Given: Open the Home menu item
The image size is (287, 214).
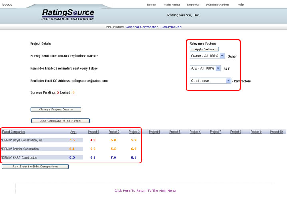Looking at the screenshot, I should click(151, 4).
